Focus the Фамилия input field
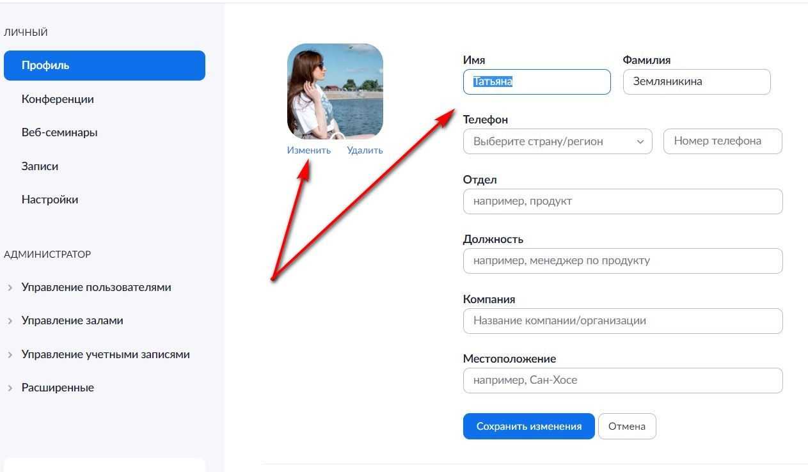 tap(697, 82)
